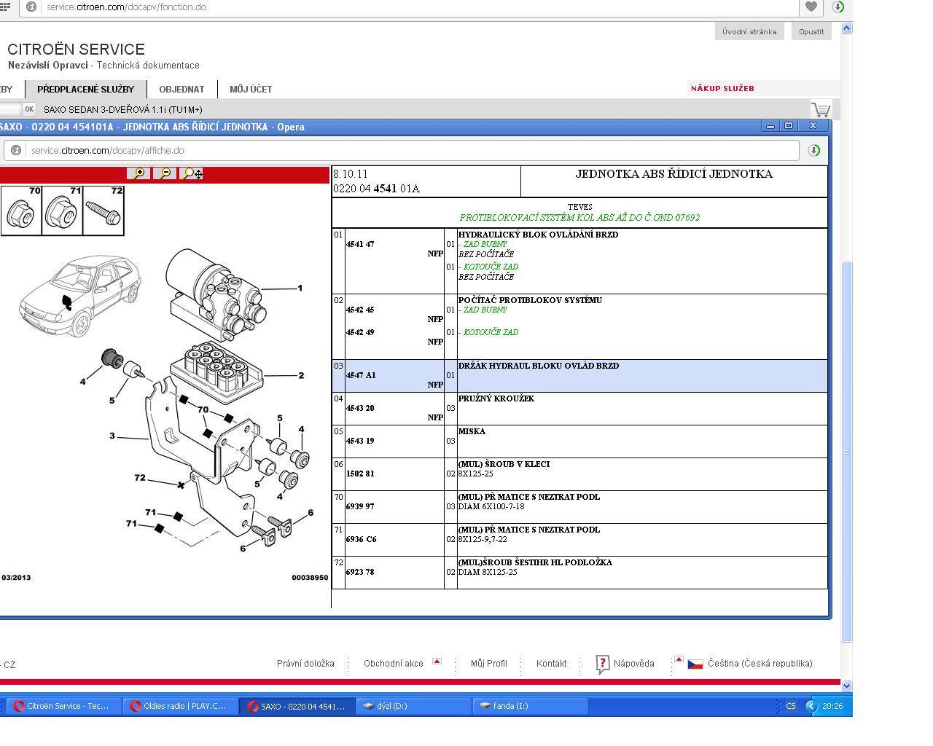Select part number 6923 78
This screenshot has height=746, width=933.
click(360, 572)
